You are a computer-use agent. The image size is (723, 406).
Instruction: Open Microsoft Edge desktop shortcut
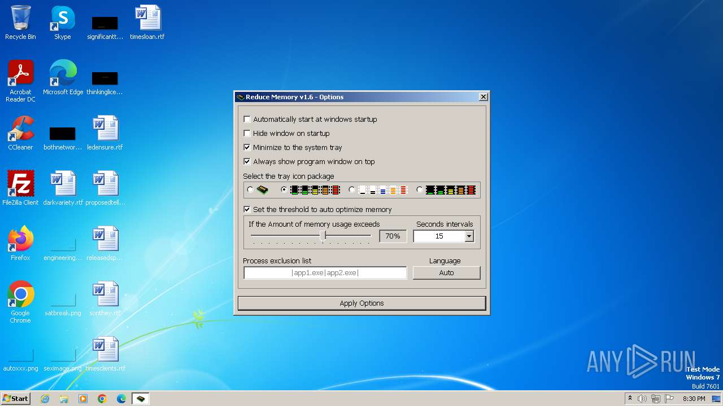(63, 77)
